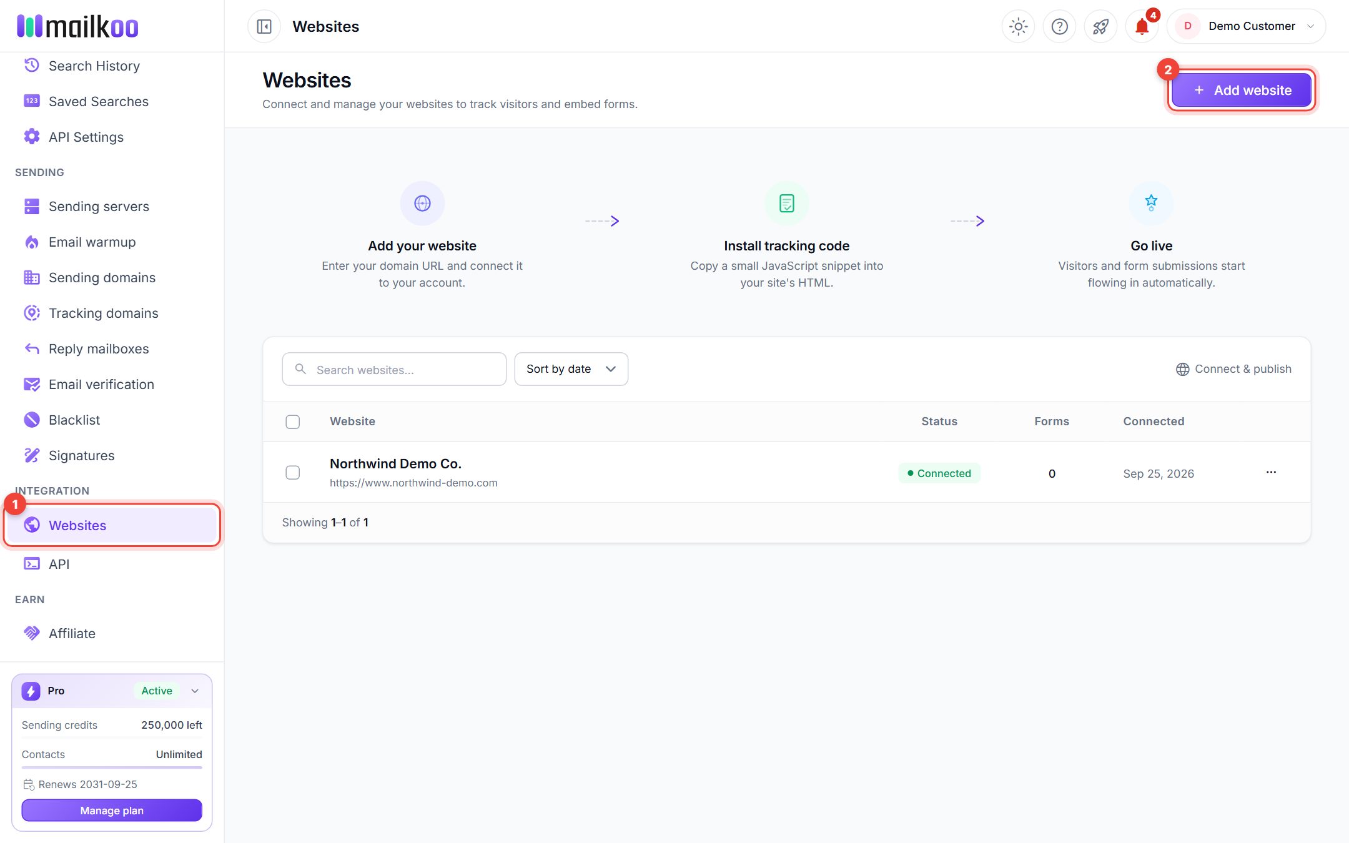Click the Tracking domains target icon
Screen dimensions: 1349x843
point(31,313)
